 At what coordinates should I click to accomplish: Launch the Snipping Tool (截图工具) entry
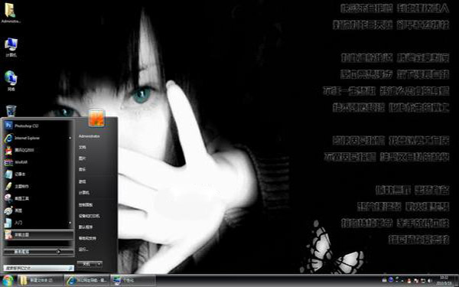[x=38, y=198]
